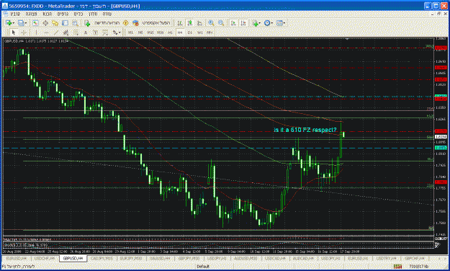Switch to the XAUUSD,H4 chart tab
The height and width of the screenshot is (271, 450).
click(x=159, y=259)
